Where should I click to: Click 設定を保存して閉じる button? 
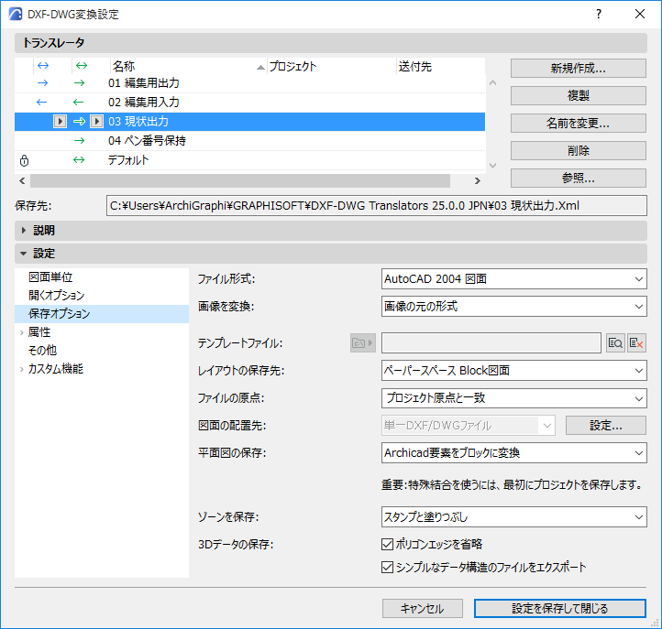pyautogui.click(x=560, y=608)
